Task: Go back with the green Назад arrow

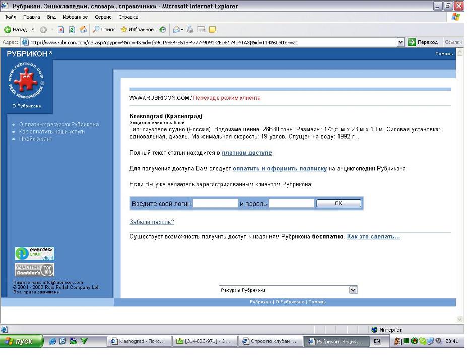Action: pos(16,29)
